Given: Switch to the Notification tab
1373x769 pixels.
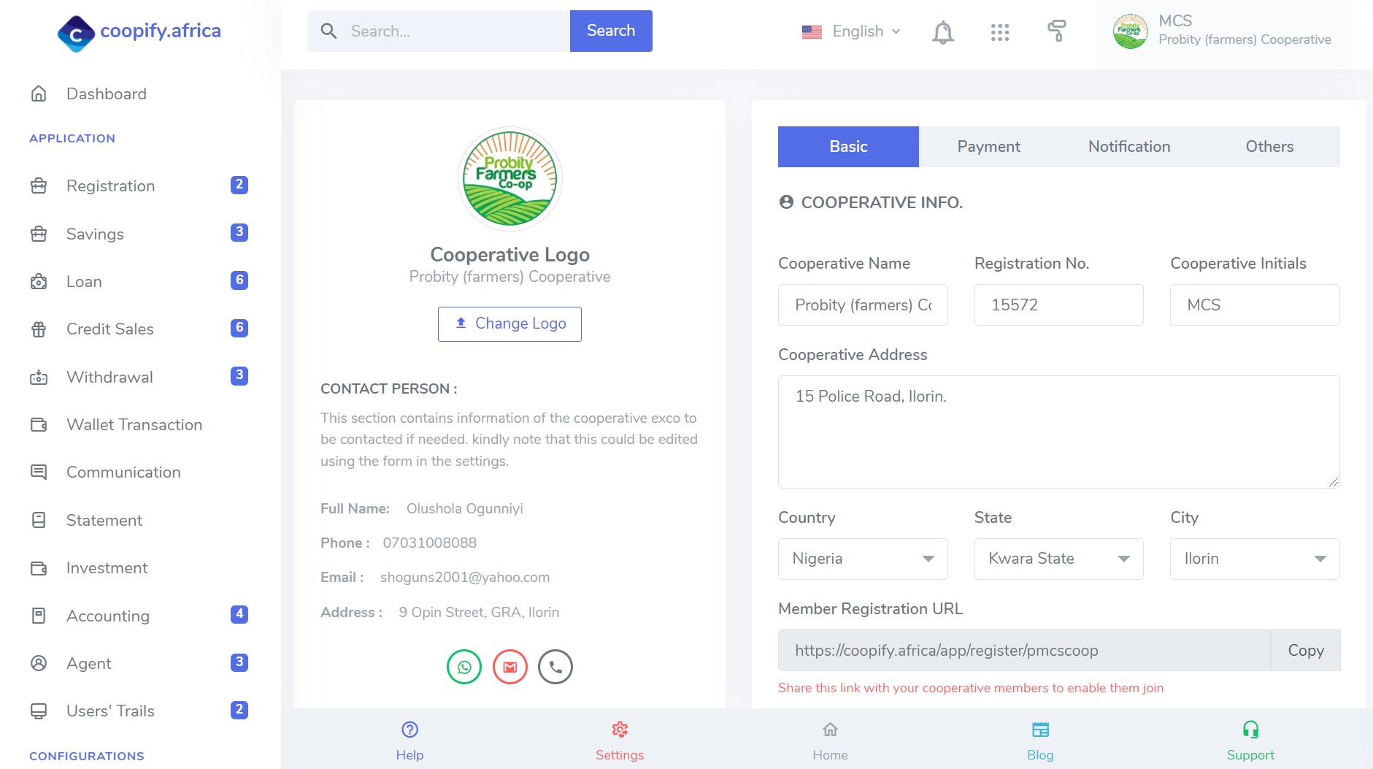Looking at the screenshot, I should click(1129, 147).
